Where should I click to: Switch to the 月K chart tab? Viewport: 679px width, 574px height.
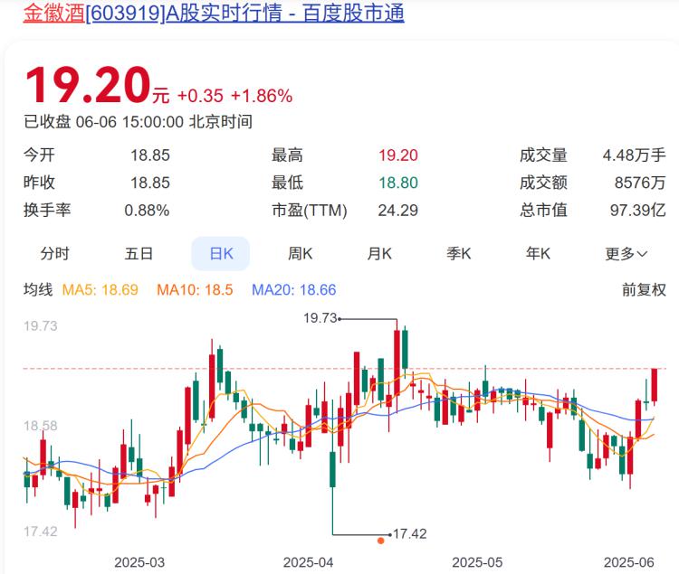pyautogui.click(x=379, y=253)
